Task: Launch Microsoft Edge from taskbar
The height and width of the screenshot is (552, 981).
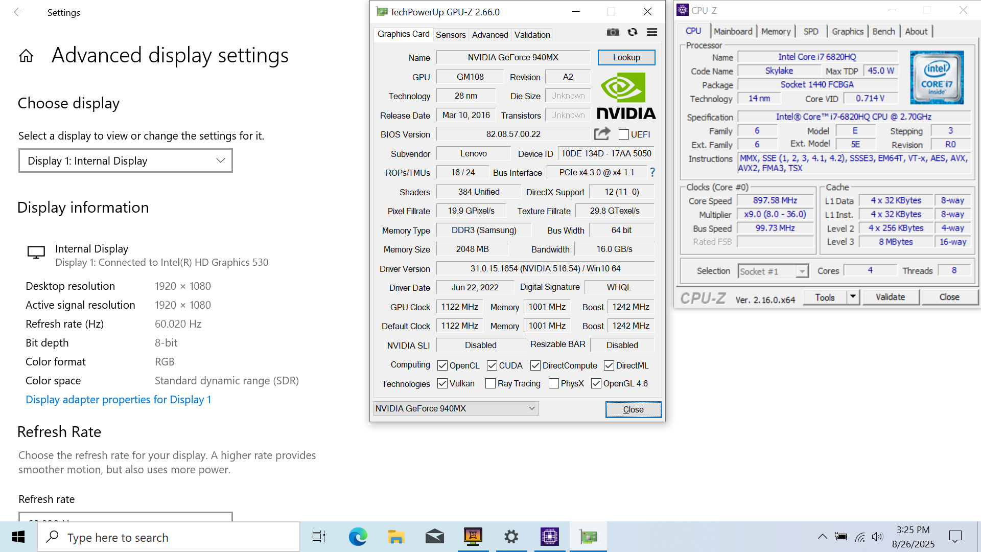Action: pos(358,537)
